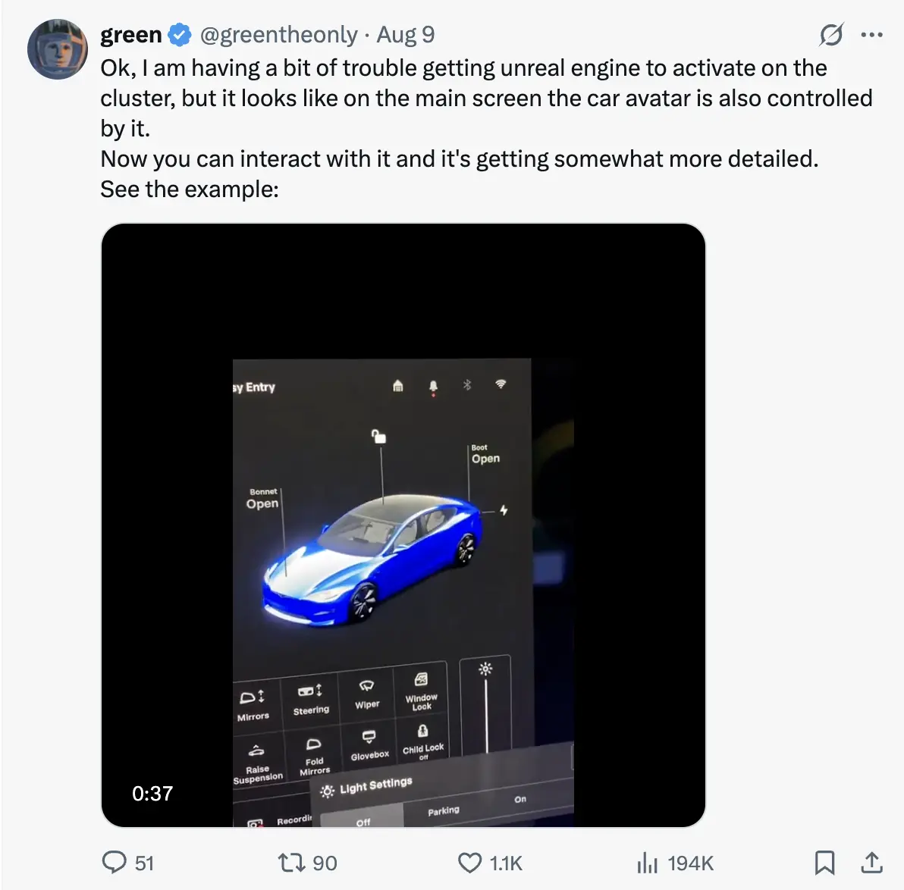The height and width of the screenshot is (890, 904).
Task: Select the Parking light settings tab
Action: pyautogui.click(x=443, y=811)
